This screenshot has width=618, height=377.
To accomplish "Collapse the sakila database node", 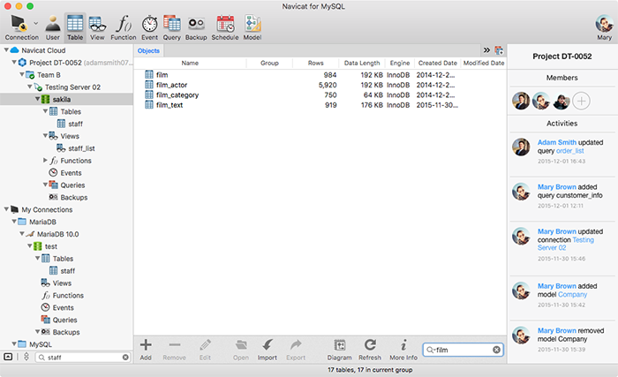I will (x=37, y=99).
